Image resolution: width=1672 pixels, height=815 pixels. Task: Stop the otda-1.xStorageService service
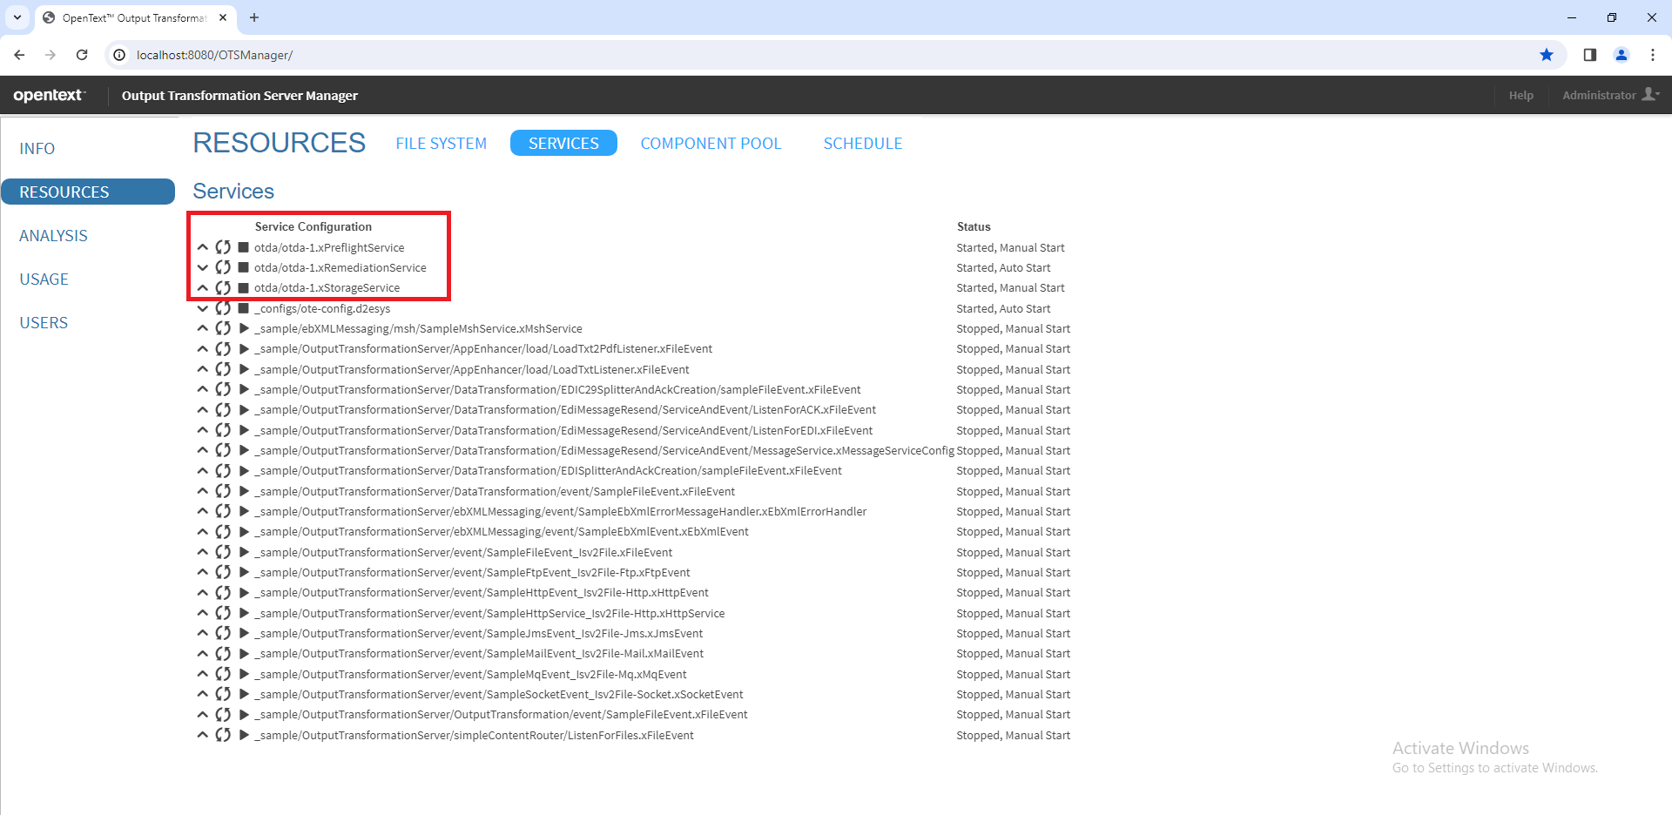(x=244, y=288)
